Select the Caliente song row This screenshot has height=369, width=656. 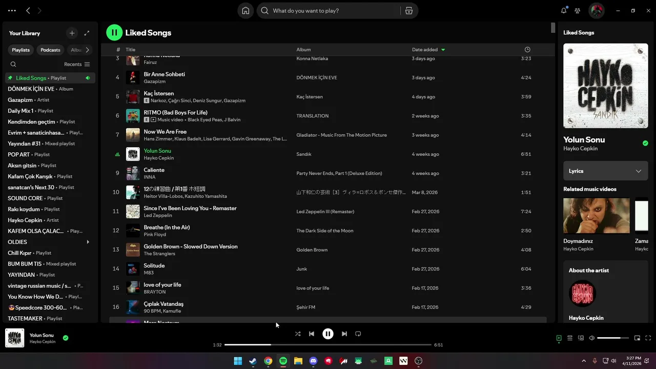click(x=328, y=173)
